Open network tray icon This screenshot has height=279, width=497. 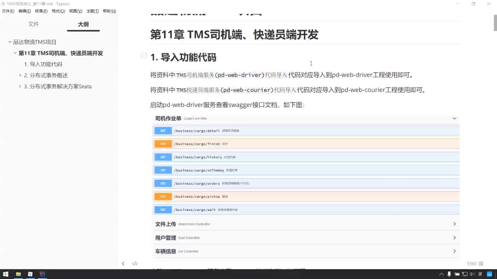(x=465, y=274)
